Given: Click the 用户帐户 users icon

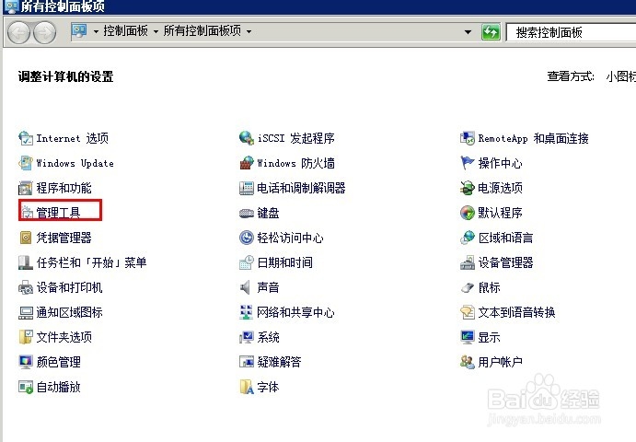Looking at the screenshot, I should click(x=468, y=362).
